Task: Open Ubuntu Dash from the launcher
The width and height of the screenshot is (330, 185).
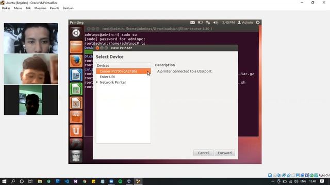Action: tap(76, 33)
